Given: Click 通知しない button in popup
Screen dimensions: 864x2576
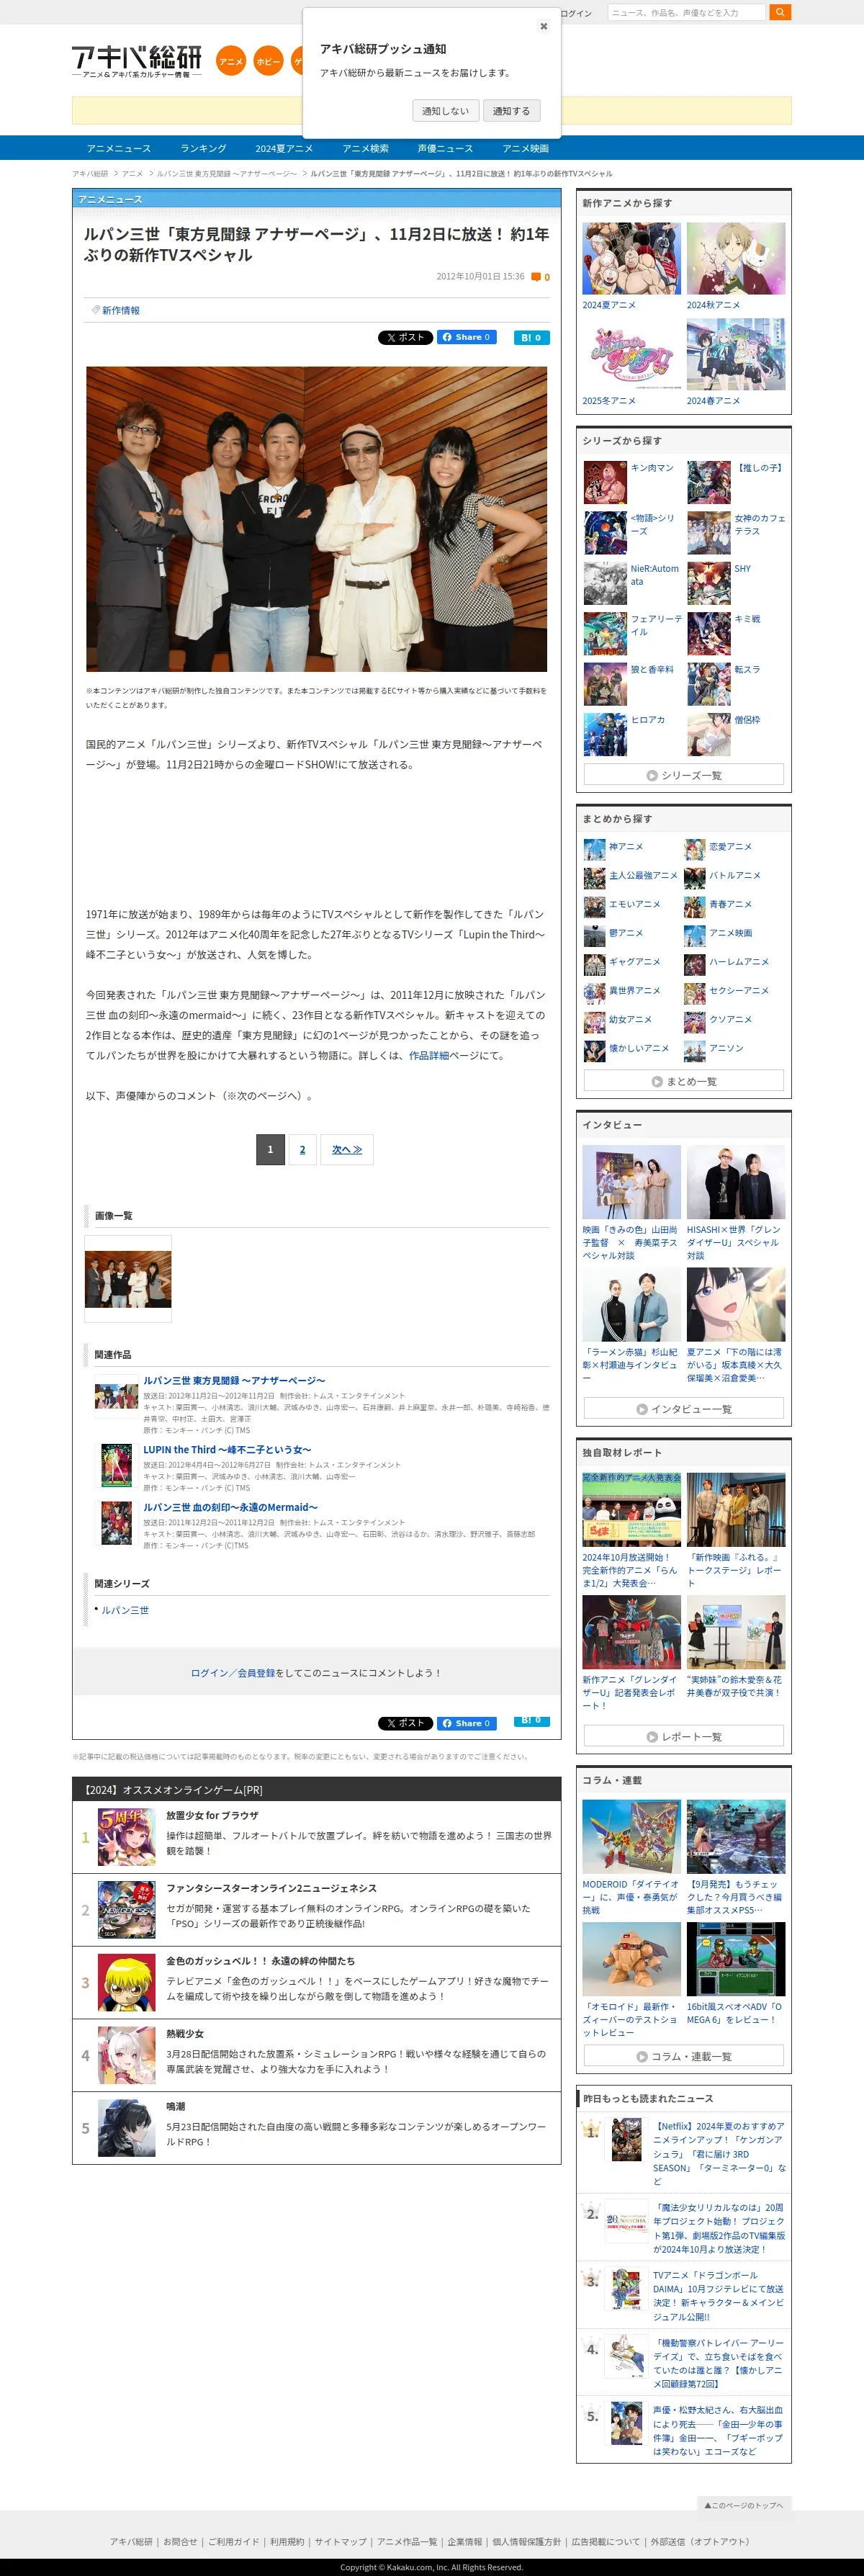Looking at the screenshot, I should (x=445, y=111).
